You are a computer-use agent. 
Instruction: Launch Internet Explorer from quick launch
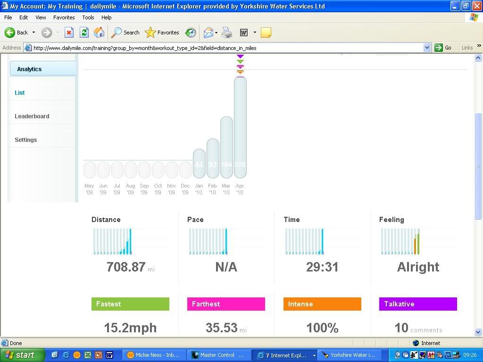(66, 355)
